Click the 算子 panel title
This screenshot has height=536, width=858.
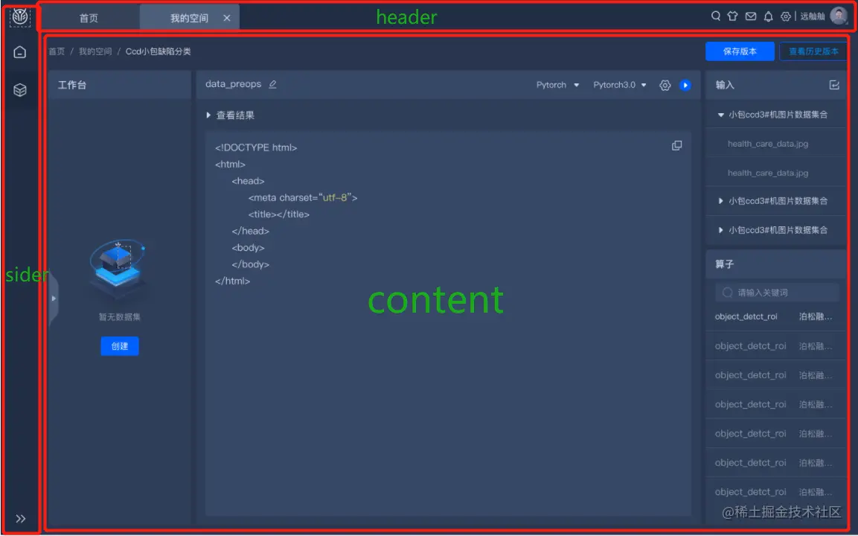tap(725, 264)
